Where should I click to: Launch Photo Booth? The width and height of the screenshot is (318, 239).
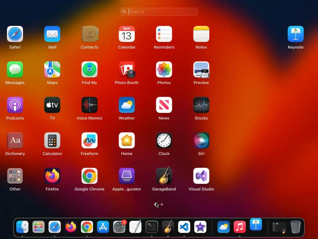point(127,70)
